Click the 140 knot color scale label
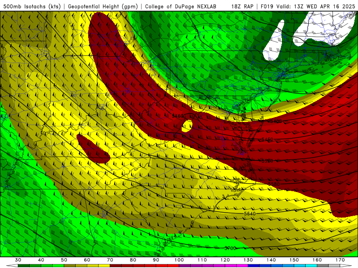The image size is (358, 268). click(271, 260)
